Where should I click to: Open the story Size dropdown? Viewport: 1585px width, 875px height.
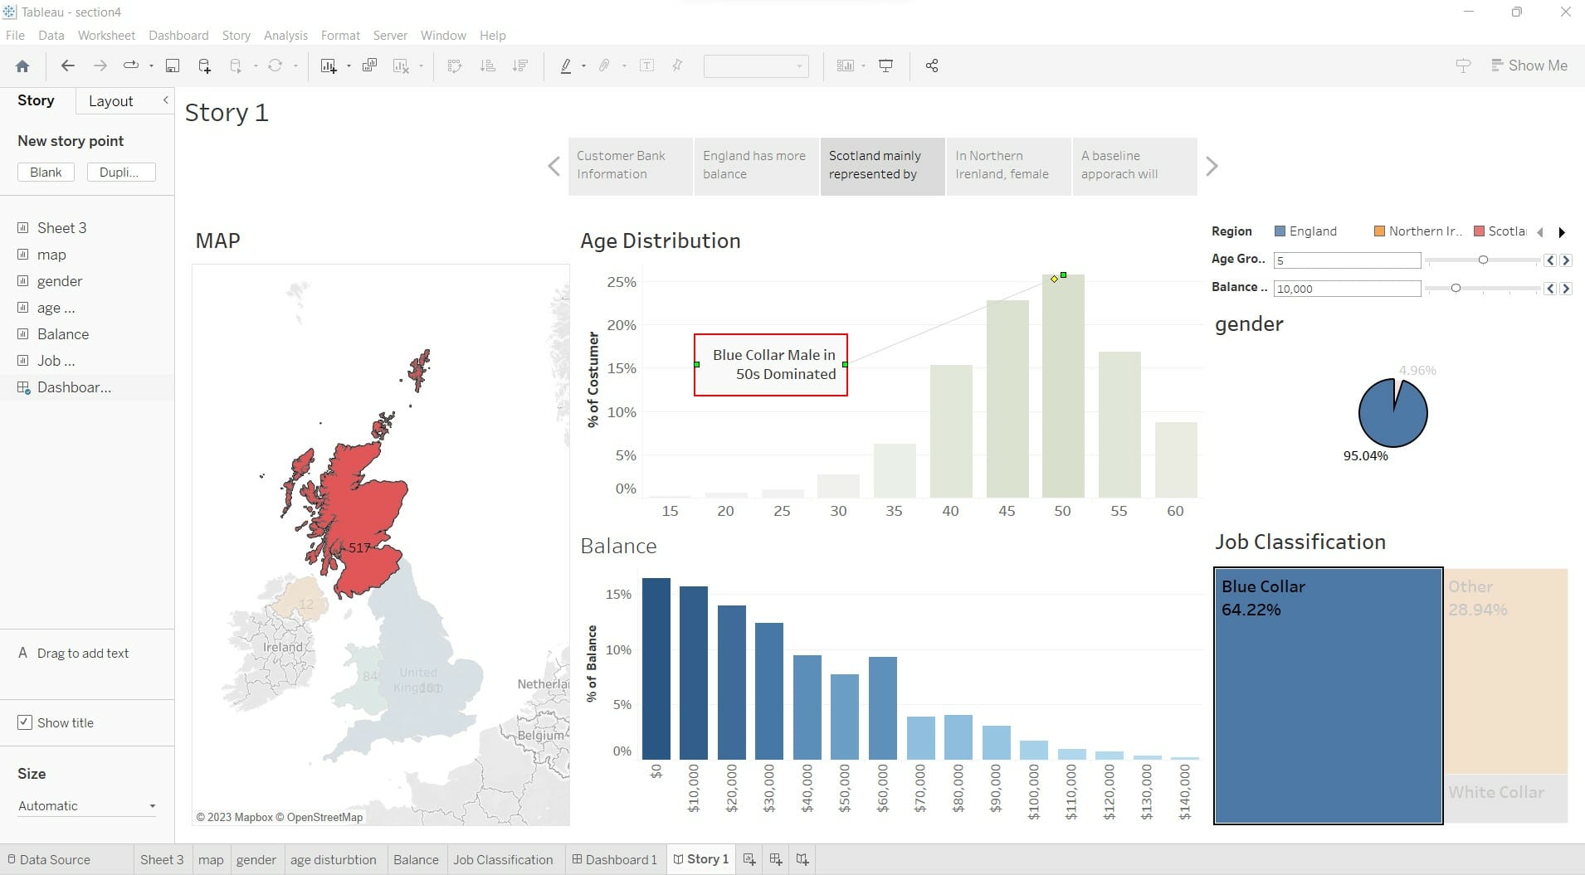point(86,805)
